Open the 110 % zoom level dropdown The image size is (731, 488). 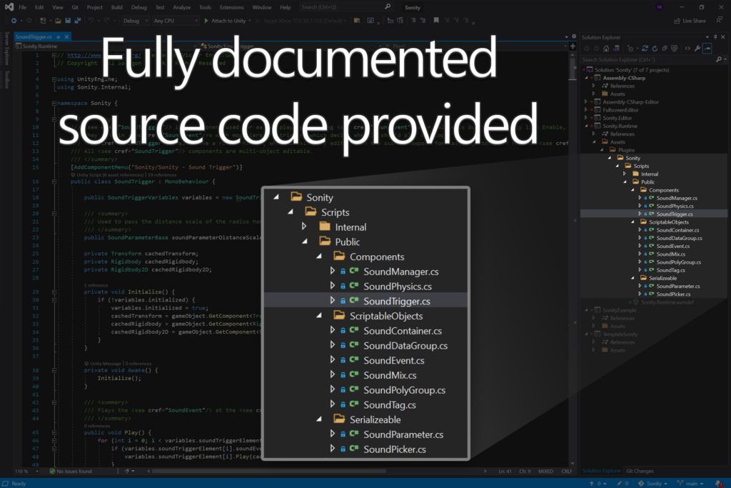(26, 471)
